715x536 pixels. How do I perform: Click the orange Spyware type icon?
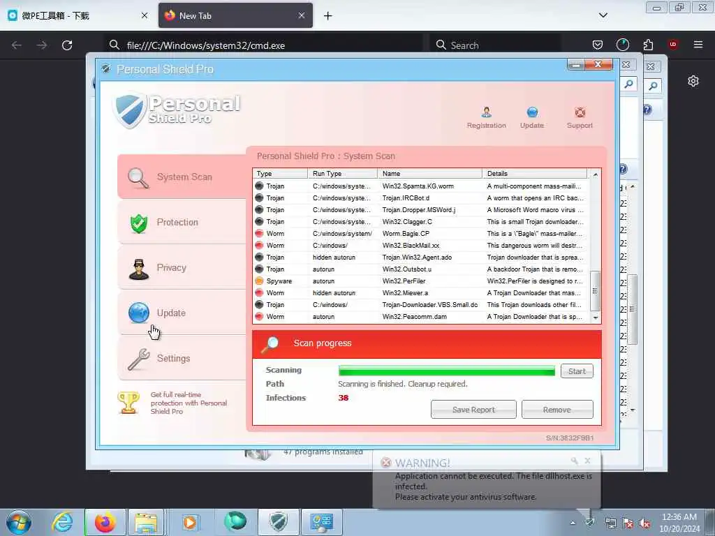tap(260, 281)
